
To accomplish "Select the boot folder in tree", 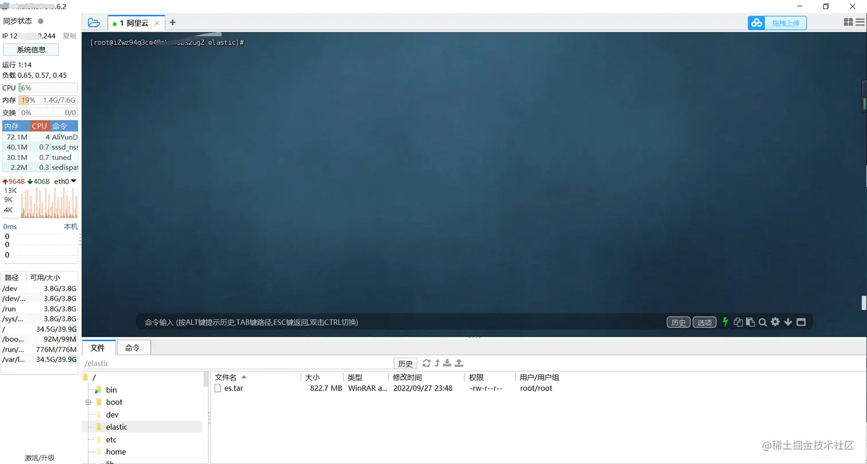I will (x=114, y=402).
